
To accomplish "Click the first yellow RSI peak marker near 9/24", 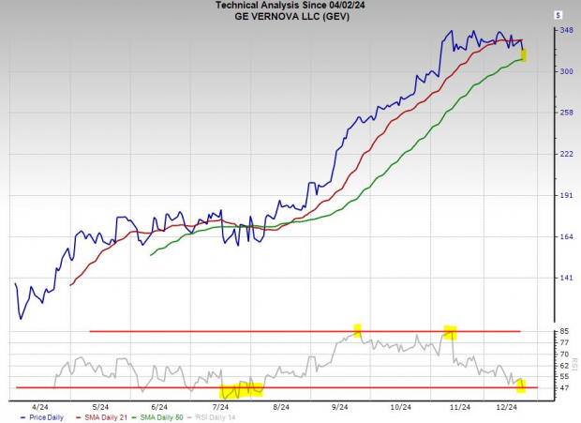I will [x=357, y=330].
